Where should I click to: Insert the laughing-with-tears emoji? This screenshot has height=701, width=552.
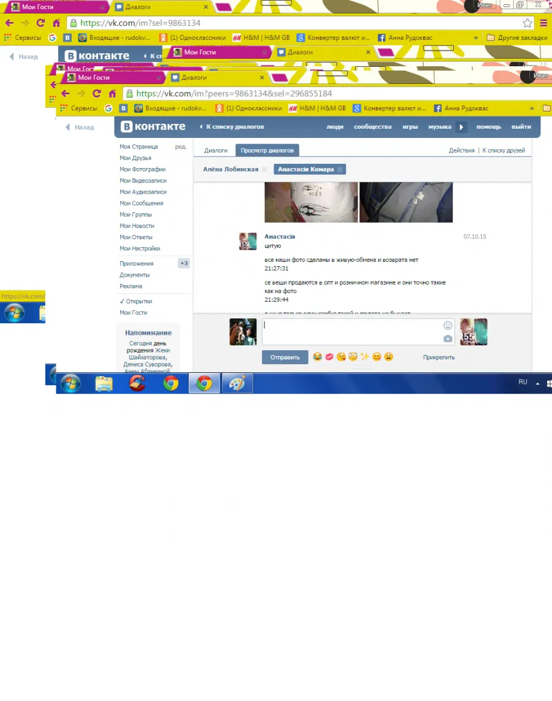[x=317, y=357]
